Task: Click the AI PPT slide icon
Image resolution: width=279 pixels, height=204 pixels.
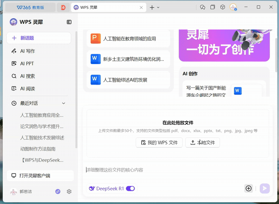Action: tap(14, 64)
